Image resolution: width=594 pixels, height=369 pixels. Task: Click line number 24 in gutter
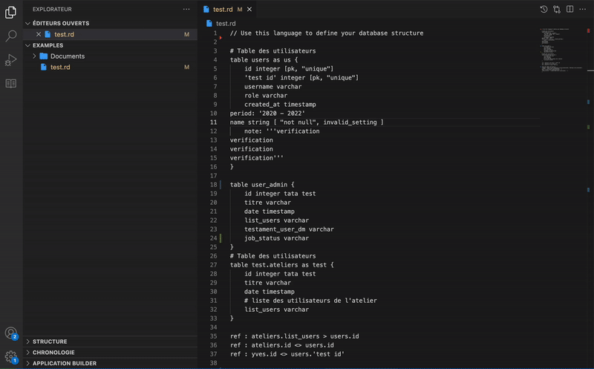(x=214, y=238)
